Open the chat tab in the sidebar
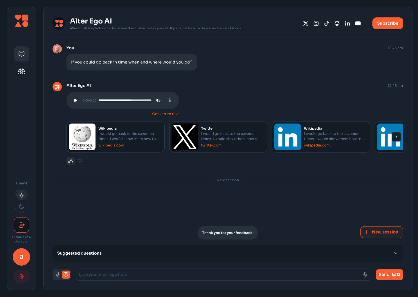Screen dimensions: 418x297 tap(21, 54)
